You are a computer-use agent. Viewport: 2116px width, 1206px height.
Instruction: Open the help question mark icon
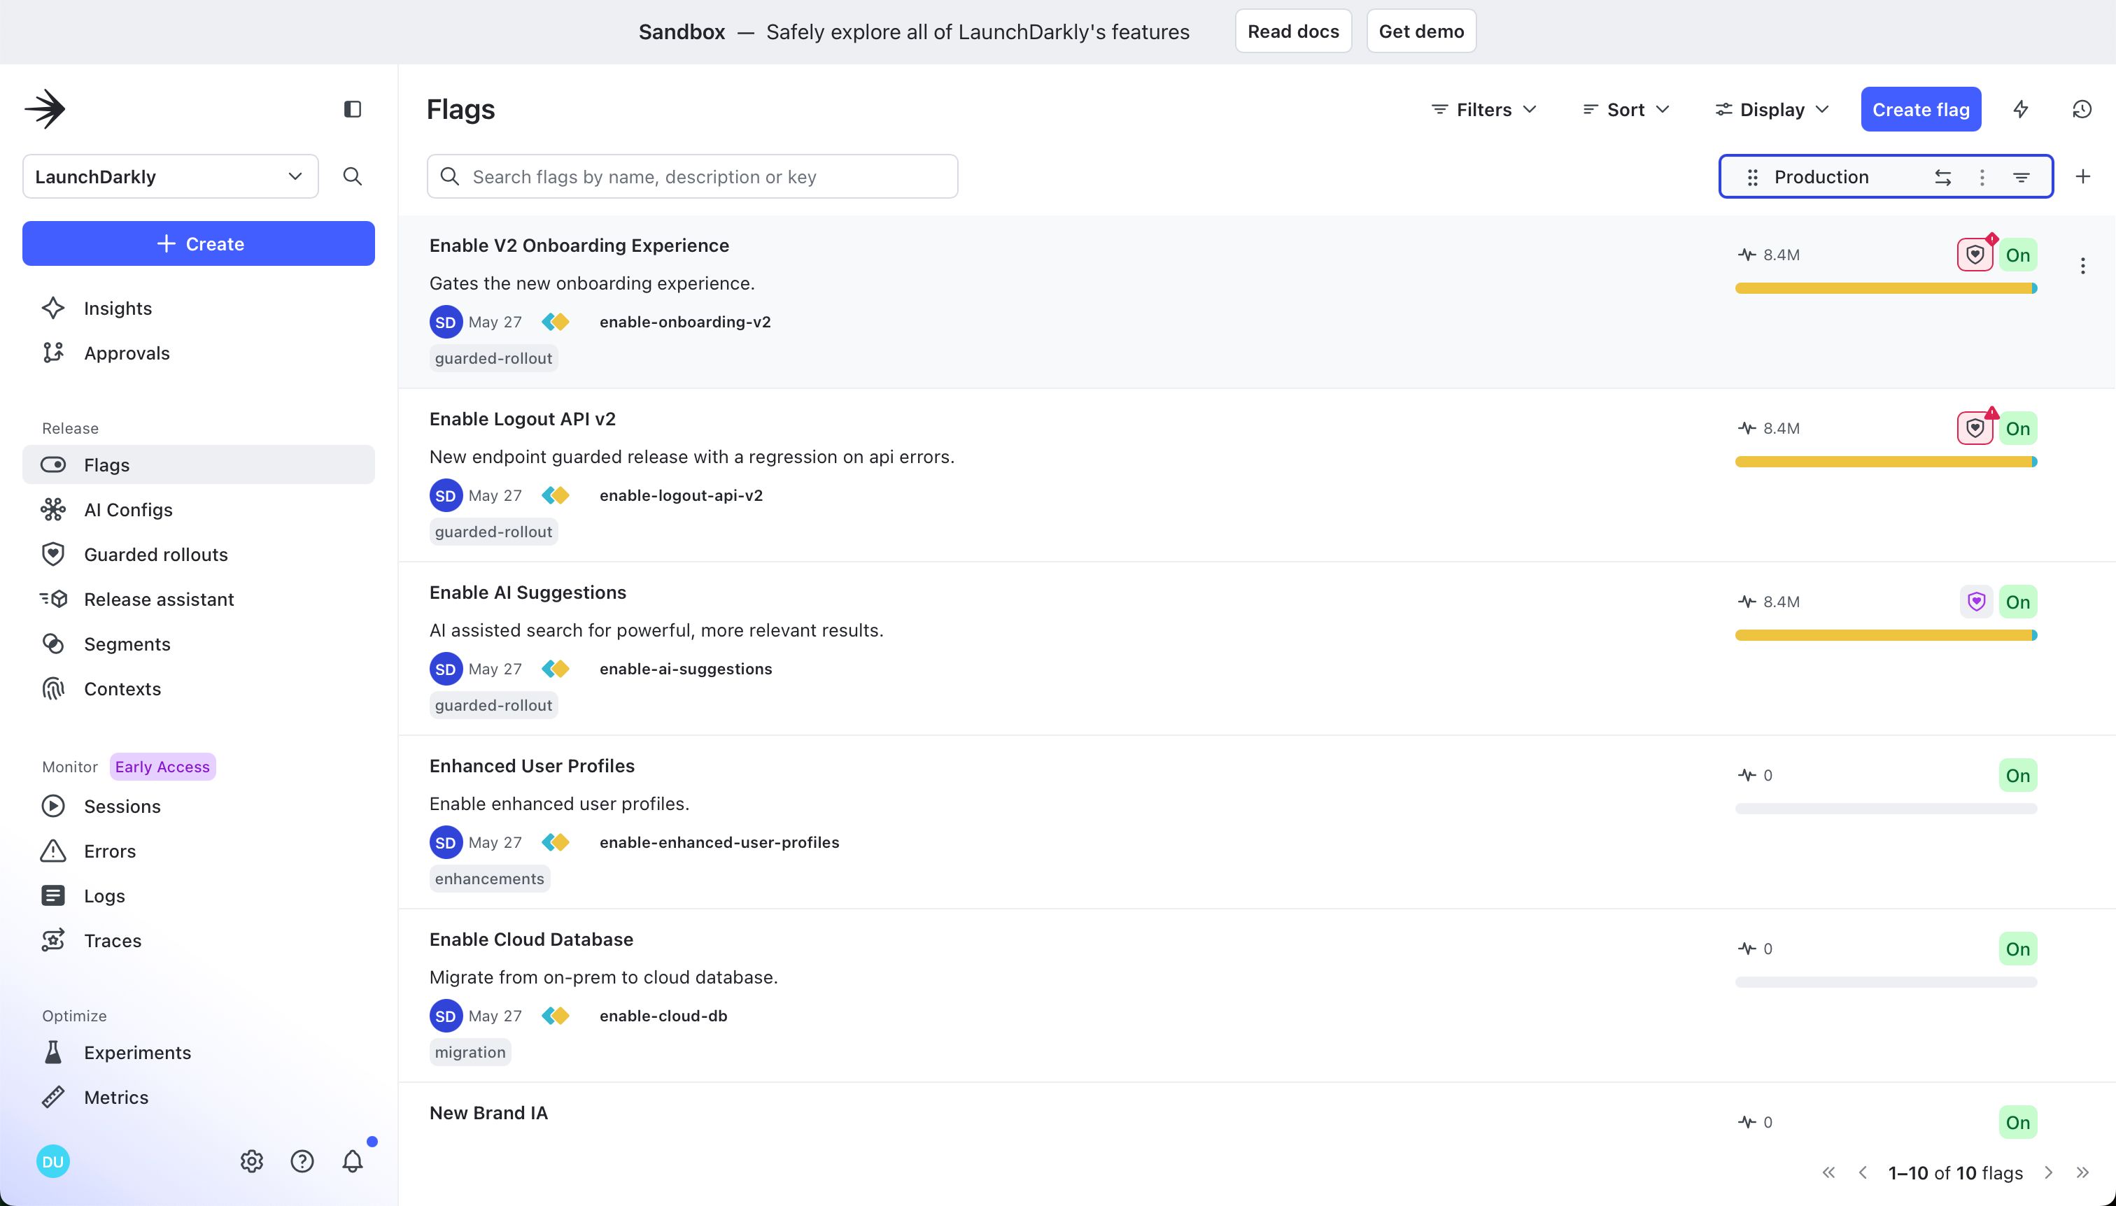(302, 1161)
